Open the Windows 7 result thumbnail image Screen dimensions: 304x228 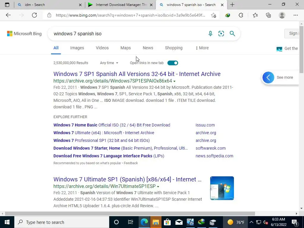(222, 188)
